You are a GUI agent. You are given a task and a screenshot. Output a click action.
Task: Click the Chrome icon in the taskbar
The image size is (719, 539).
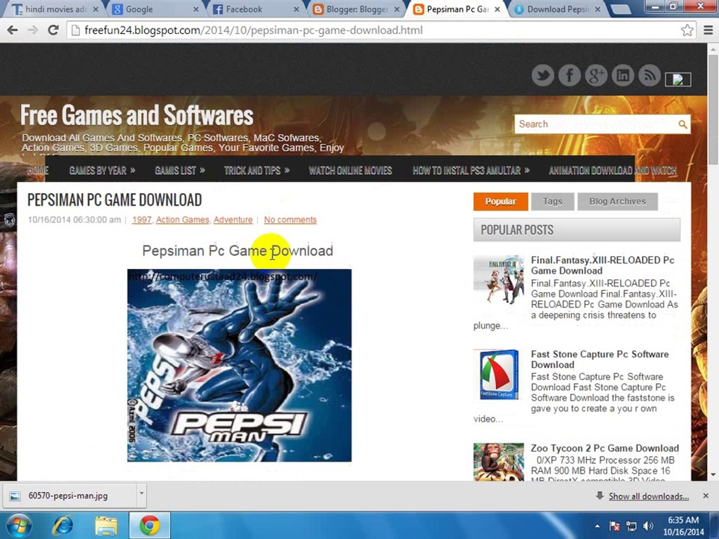point(149,526)
